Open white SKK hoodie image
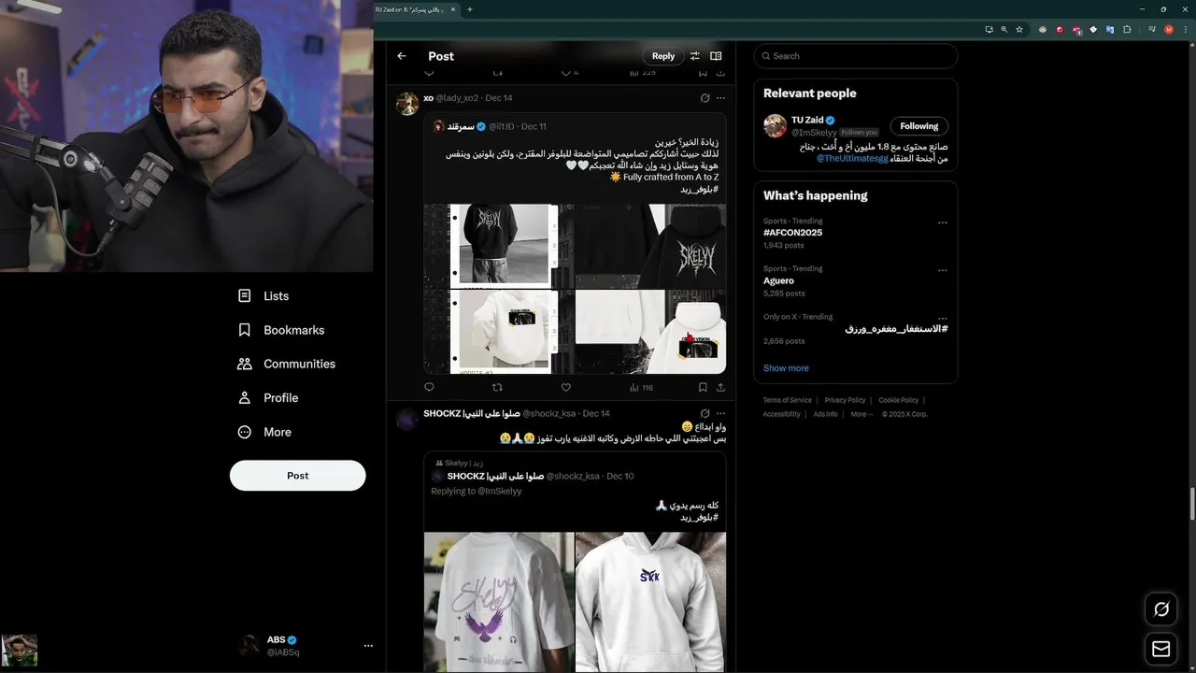1196x673 pixels. coord(650,602)
